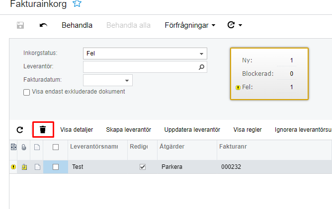Click the Behandla toolbar action
This screenshot has height=209, width=332.
click(x=77, y=25)
